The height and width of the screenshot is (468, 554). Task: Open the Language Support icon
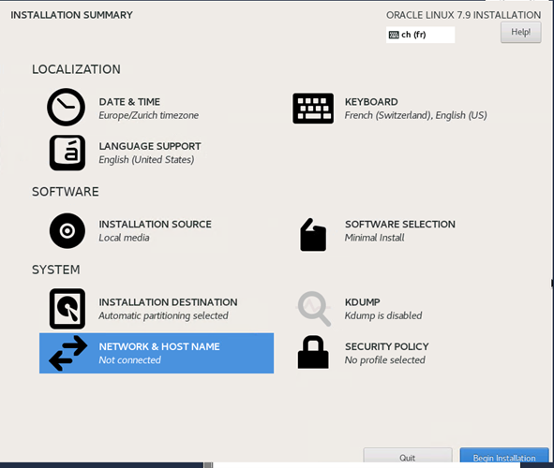click(67, 153)
